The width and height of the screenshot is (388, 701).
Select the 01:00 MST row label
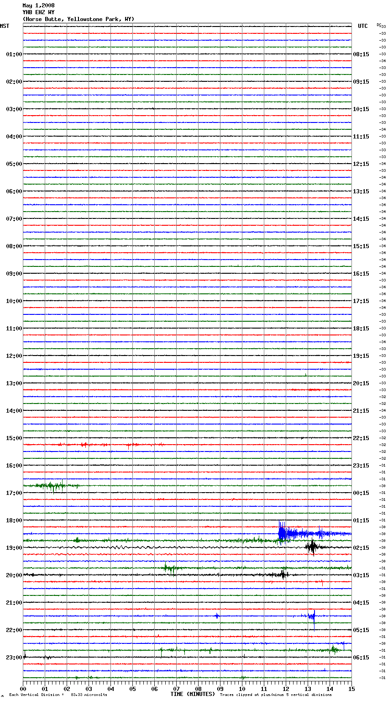point(14,54)
